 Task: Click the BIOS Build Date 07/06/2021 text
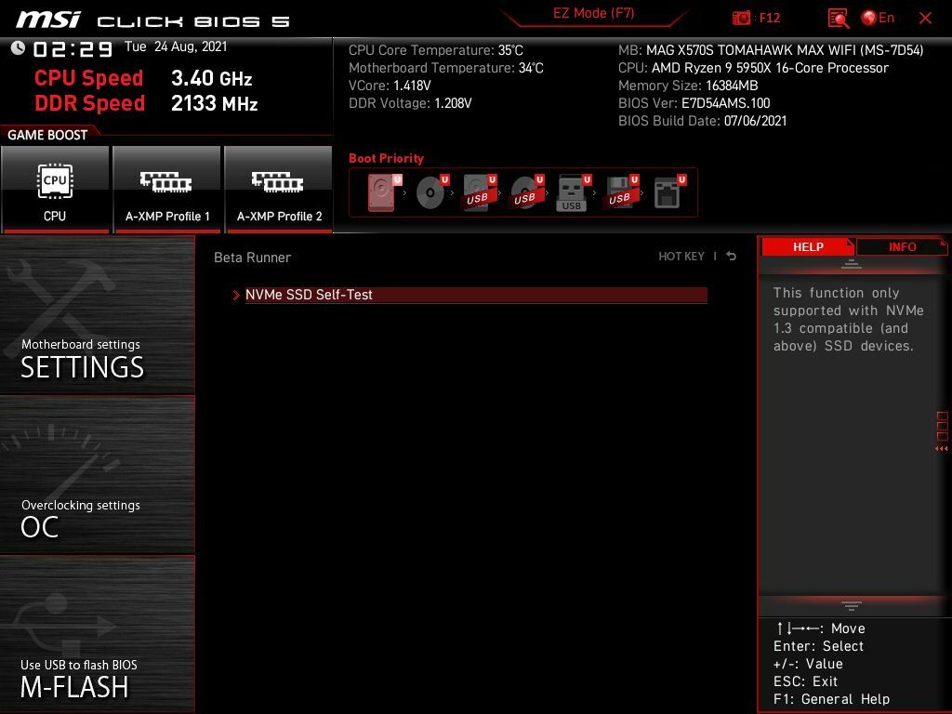[703, 121]
